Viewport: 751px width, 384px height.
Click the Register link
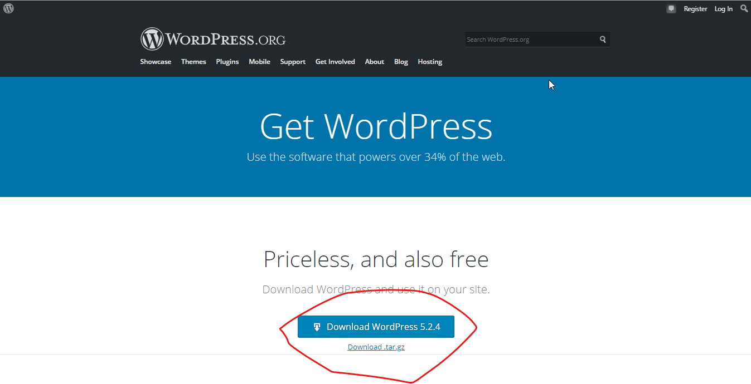(x=695, y=8)
